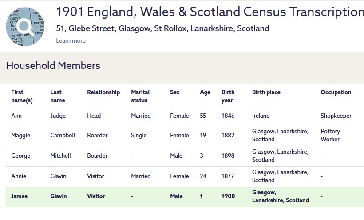Select Ann in the first row
Viewport: 364px width, 220px height.
tap(16, 116)
